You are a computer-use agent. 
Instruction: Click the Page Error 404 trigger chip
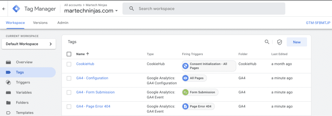198,106
